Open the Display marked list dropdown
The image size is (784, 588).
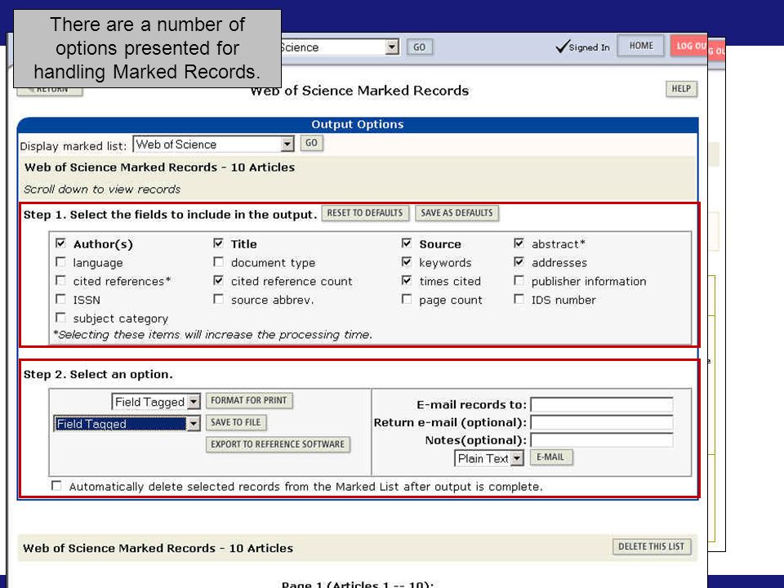point(213,145)
